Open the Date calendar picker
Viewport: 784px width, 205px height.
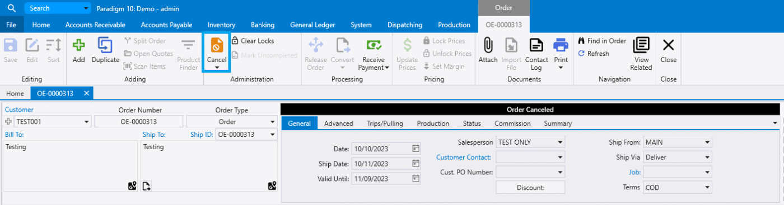click(x=416, y=149)
